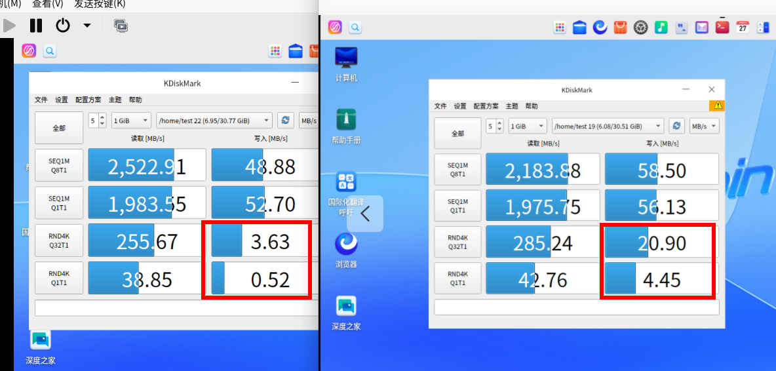Image resolution: width=776 pixels, height=371 pixels.
Task: Open the calendar showing 27
Action: pyautogui.click(x=743, y=28)
